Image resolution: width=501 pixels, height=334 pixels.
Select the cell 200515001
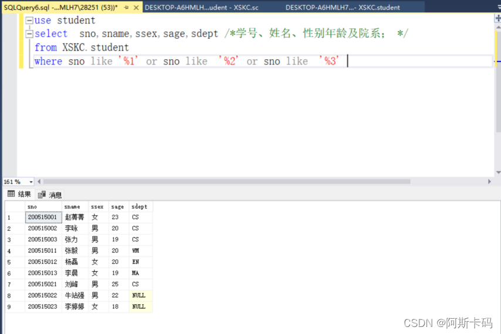[x=43, y=217]
